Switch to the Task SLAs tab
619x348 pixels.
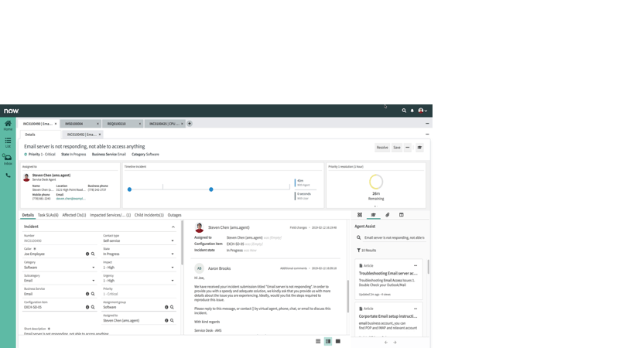[x=48, y=215]
